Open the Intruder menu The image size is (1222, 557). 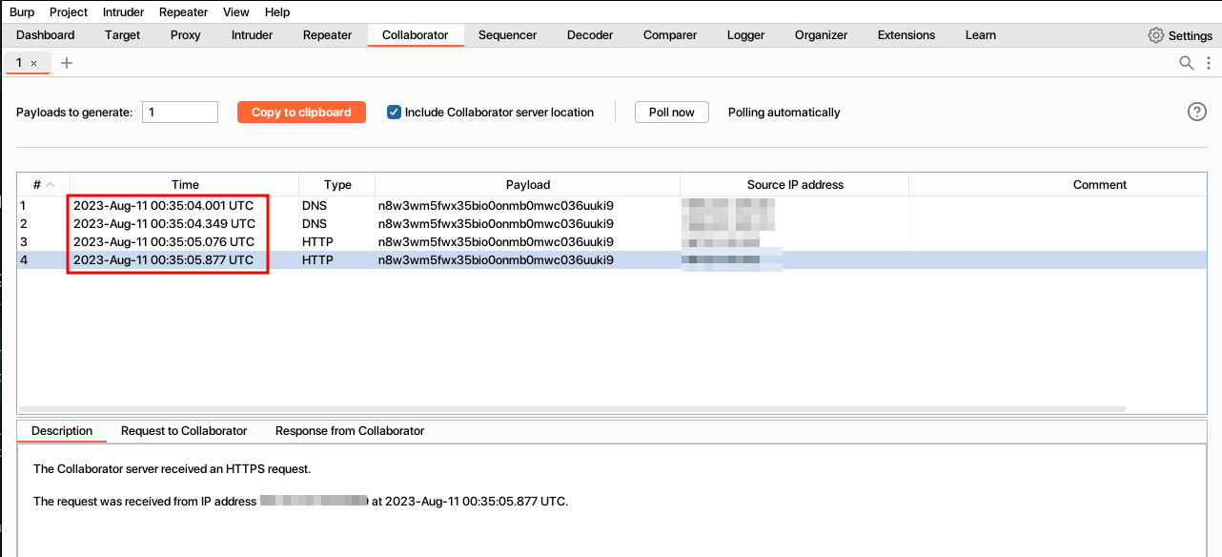point(124,11)
